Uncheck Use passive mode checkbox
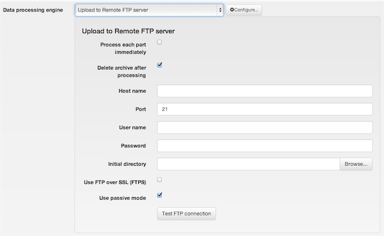Screen dimensions: 384x236 (x=159, y=195)
